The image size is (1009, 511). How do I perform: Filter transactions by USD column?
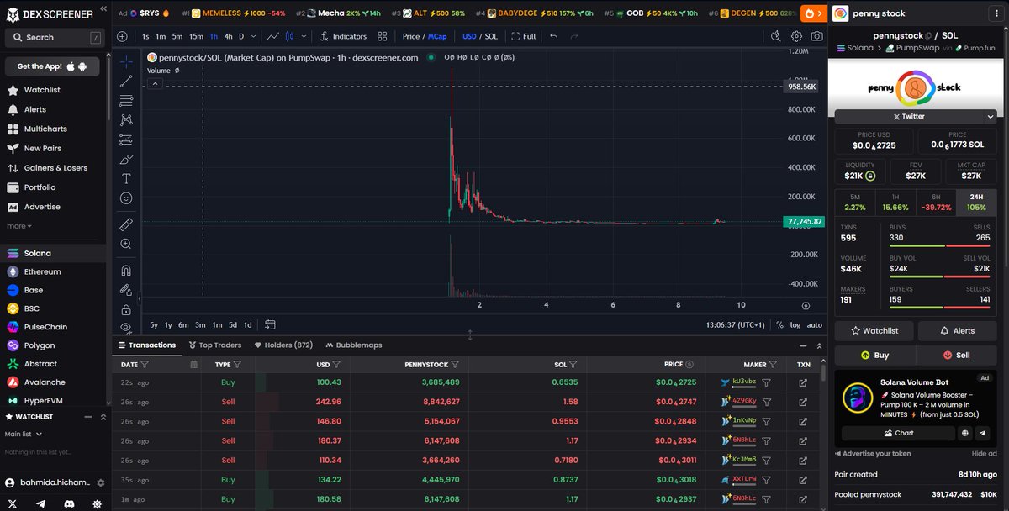point(336,365)
